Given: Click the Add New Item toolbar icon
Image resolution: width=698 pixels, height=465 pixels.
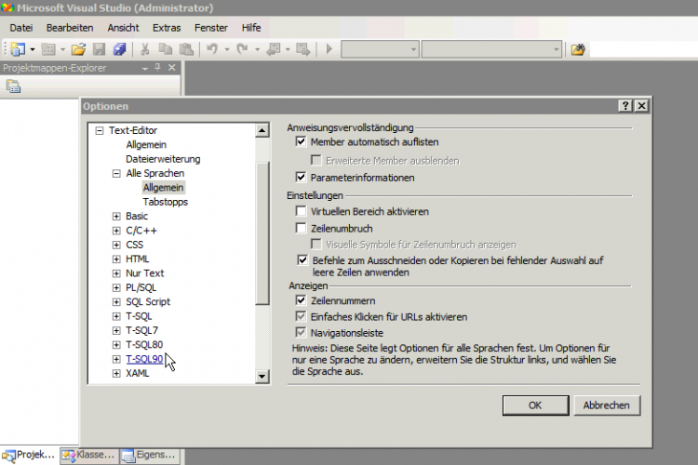Looking at the screenshot, I should pyautogui.click(x=48, y=49).
